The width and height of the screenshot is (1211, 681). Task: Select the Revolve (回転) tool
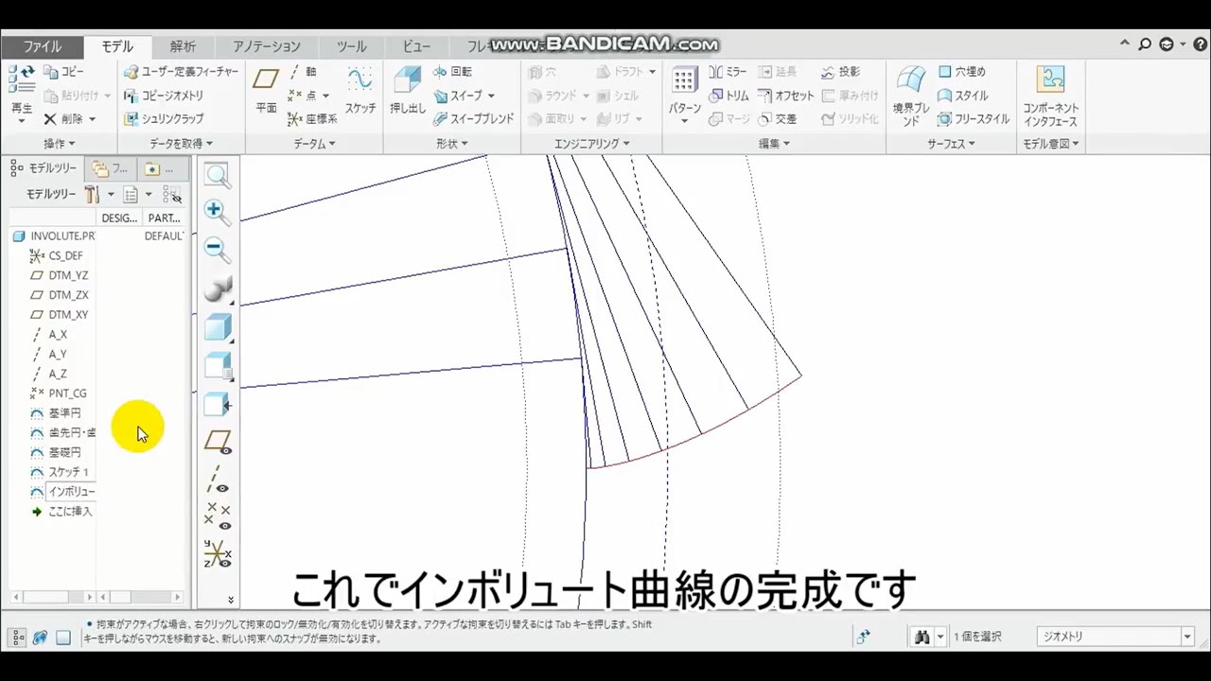(x=452, y=72)
